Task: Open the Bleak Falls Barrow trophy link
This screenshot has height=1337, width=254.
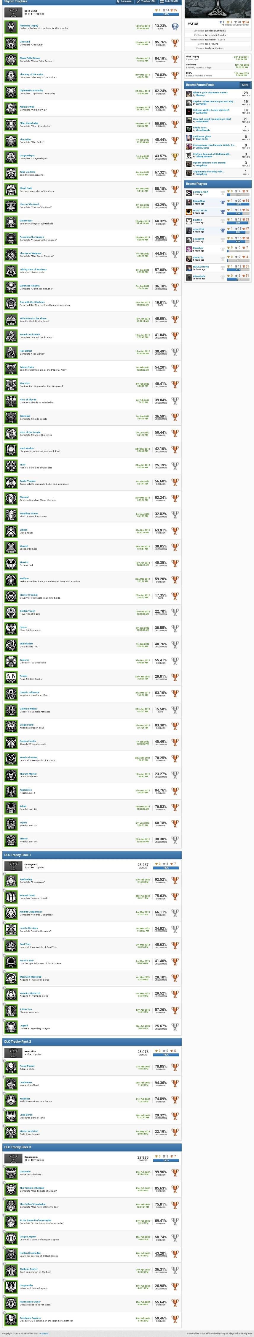Action: [30, 58]
